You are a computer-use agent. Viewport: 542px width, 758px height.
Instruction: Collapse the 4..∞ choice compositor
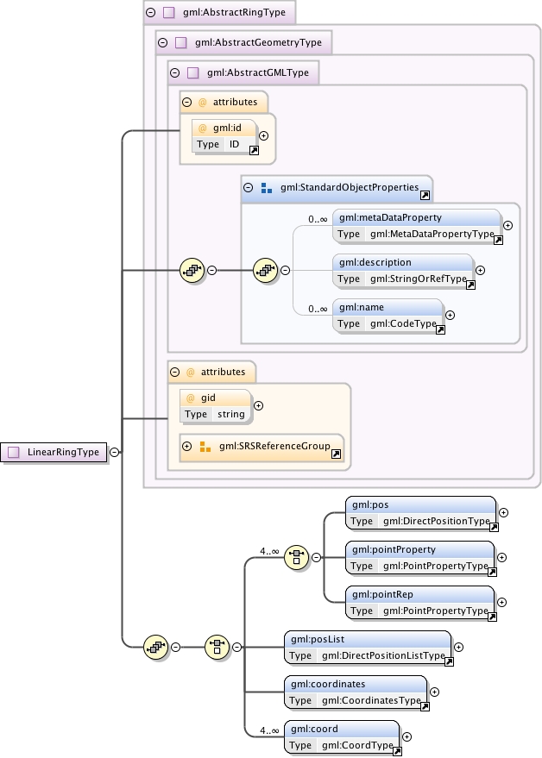(316, 557)
